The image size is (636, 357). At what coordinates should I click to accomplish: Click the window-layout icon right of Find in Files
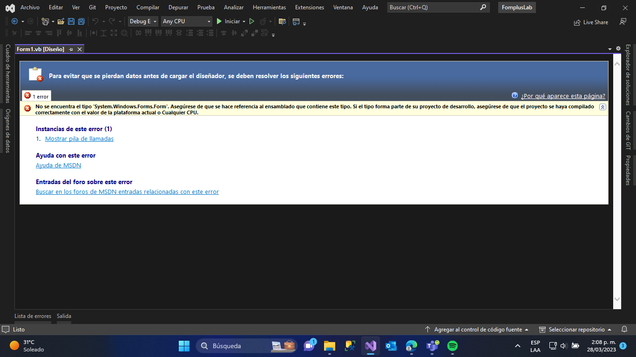296,21
